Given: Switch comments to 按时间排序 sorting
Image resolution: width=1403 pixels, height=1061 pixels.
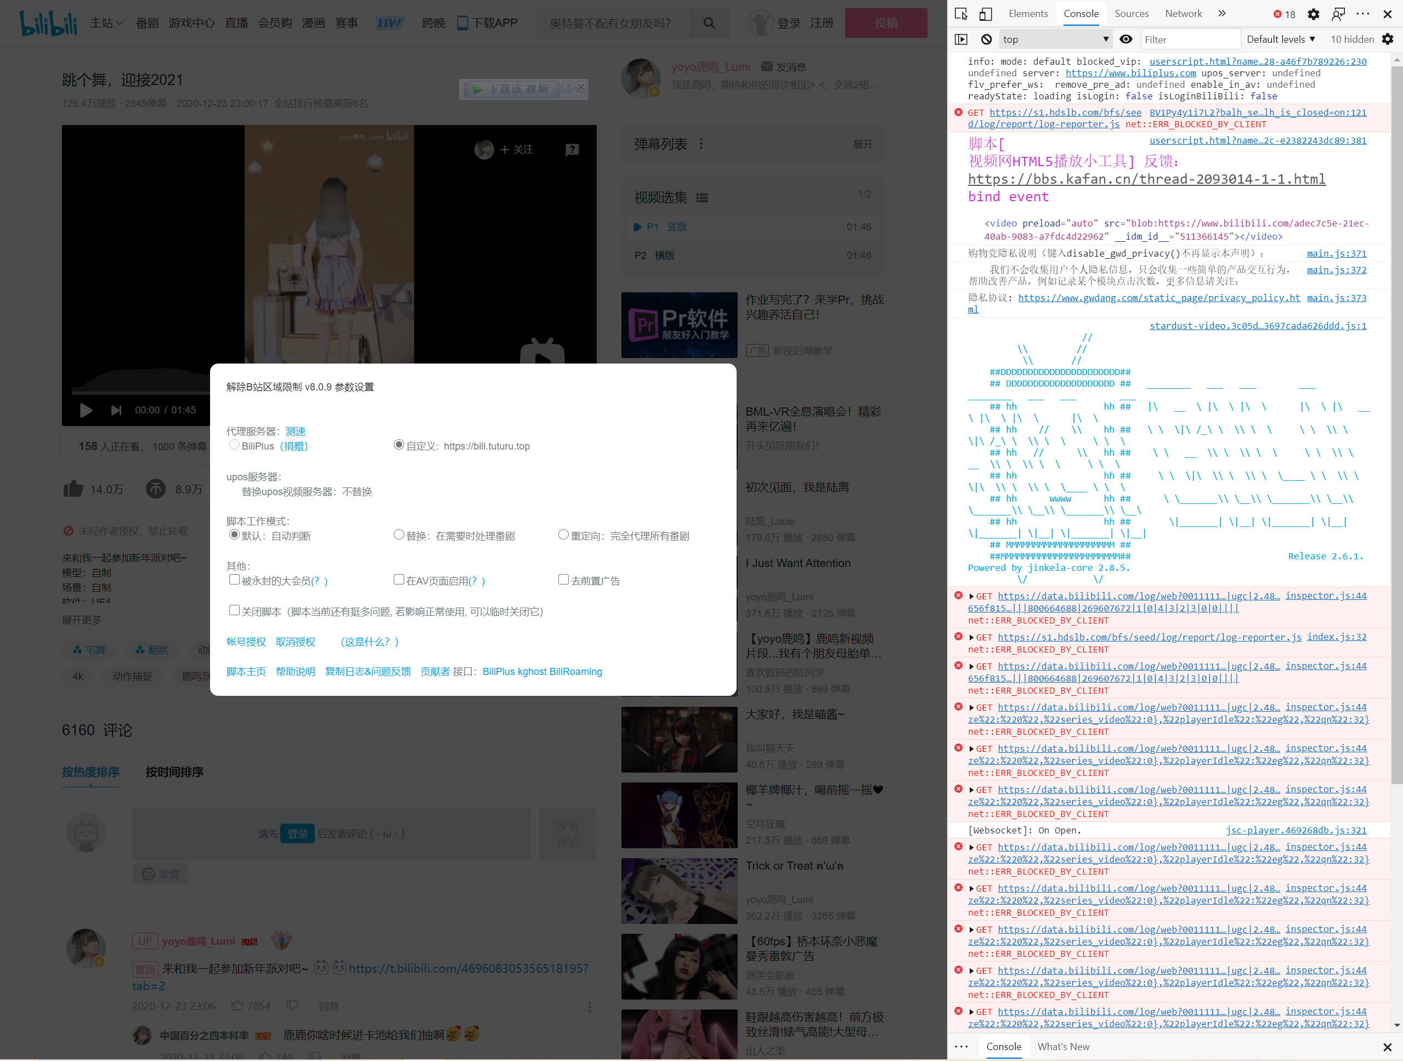Looking at the screenshot, I should coord(173,773).
